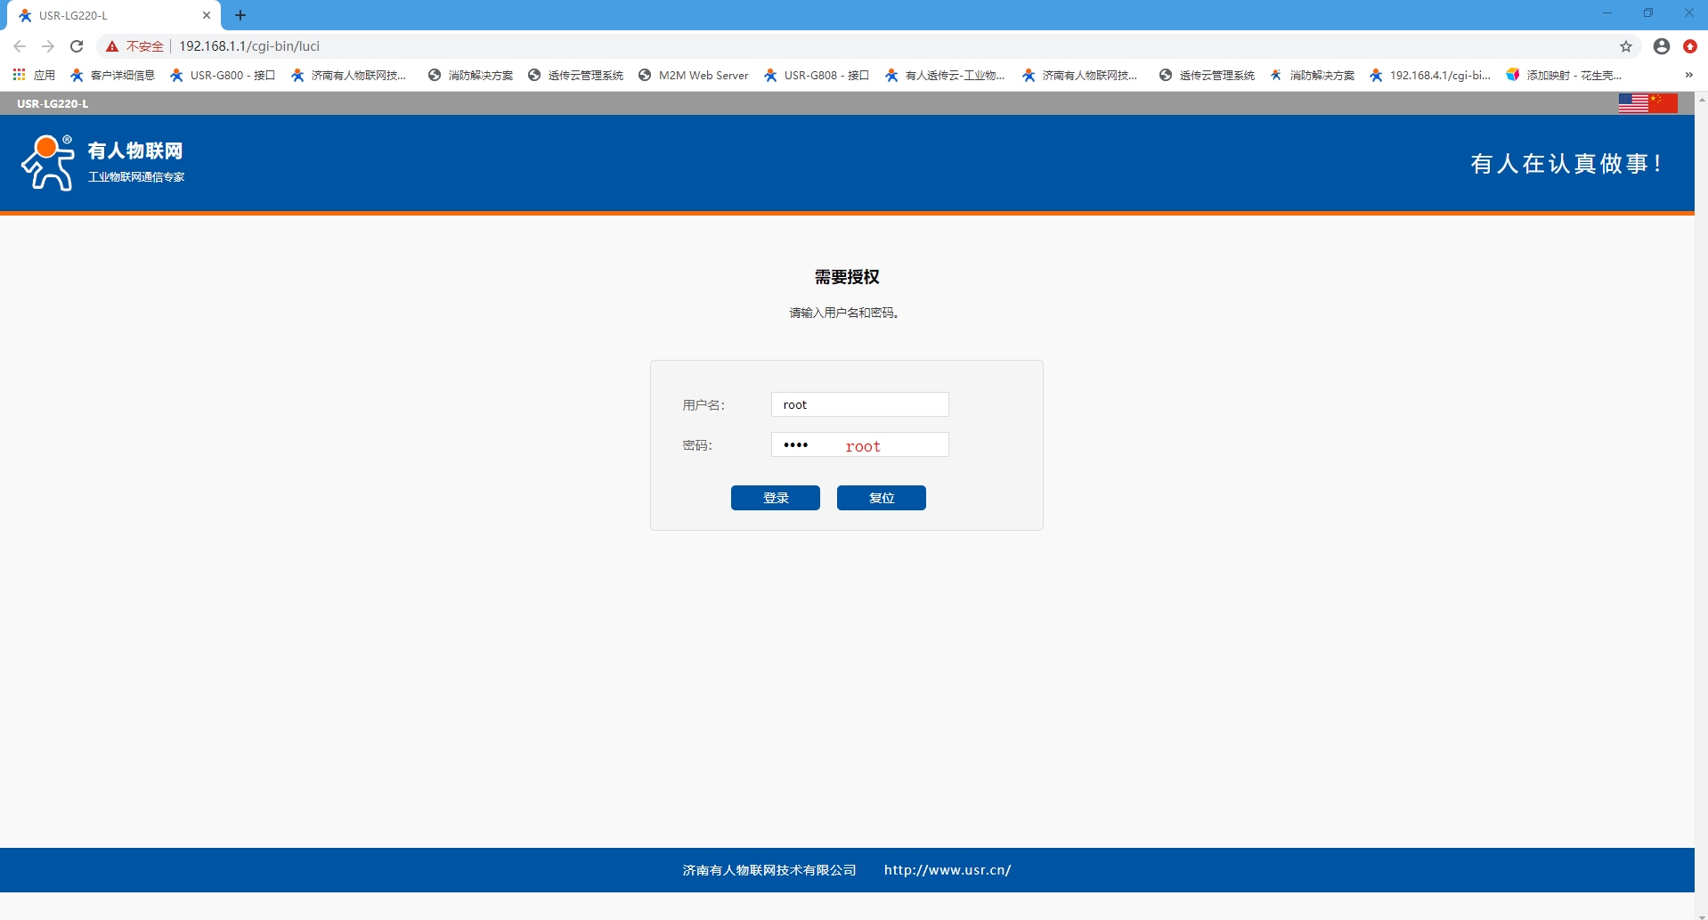Image resolution: width=1708 pixels, height=920 pixels.
Task: Open the Chrome user profile icon
Action: [x=1661, y=46]
